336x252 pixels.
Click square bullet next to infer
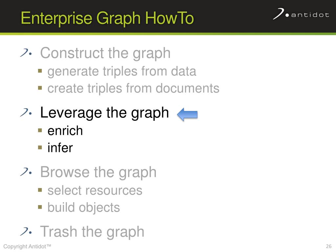(40, 147)
